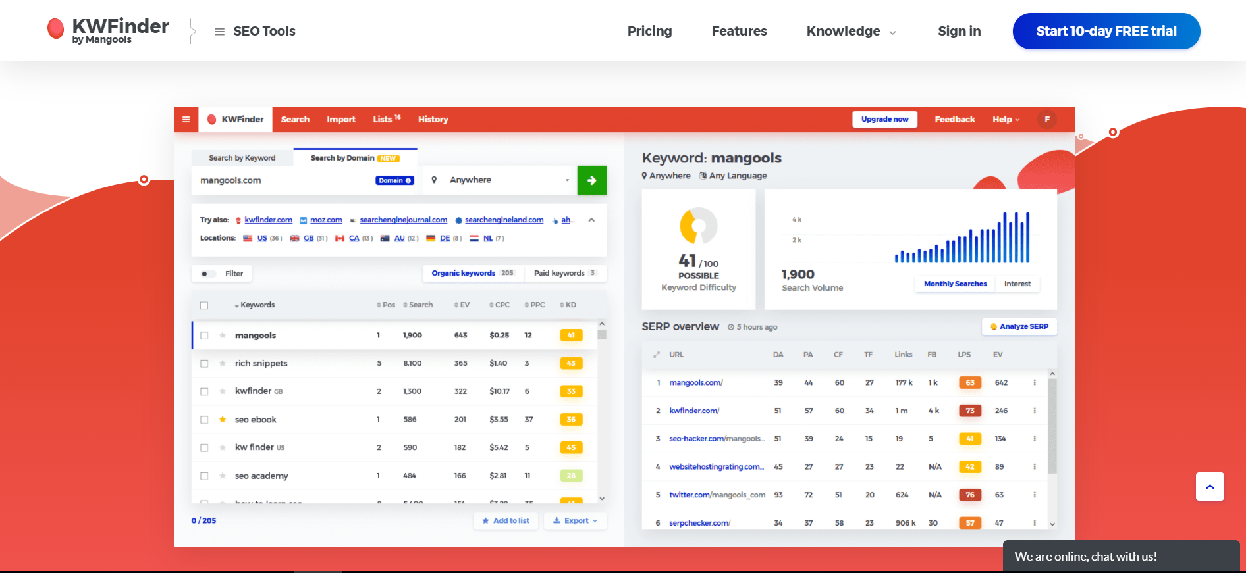
Task: Switch to Search by Keyword tab
Action: point(242,158)
